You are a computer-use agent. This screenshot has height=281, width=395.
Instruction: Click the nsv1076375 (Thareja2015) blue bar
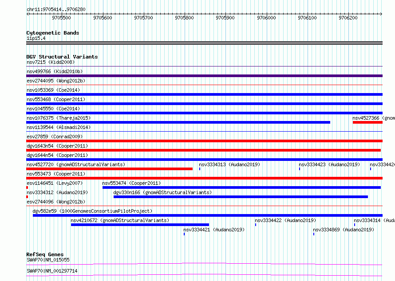click(x=178, y=122)
